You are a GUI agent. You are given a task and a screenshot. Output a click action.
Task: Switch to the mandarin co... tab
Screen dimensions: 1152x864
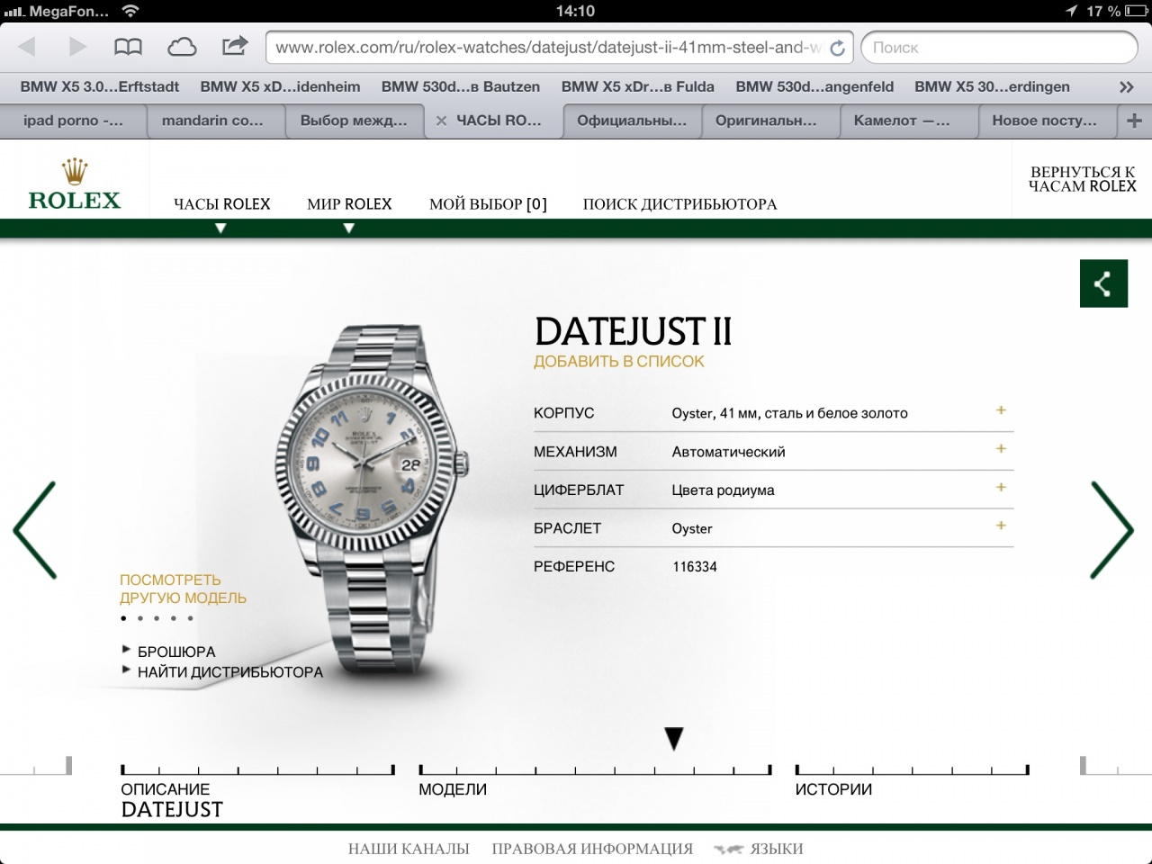212,121
